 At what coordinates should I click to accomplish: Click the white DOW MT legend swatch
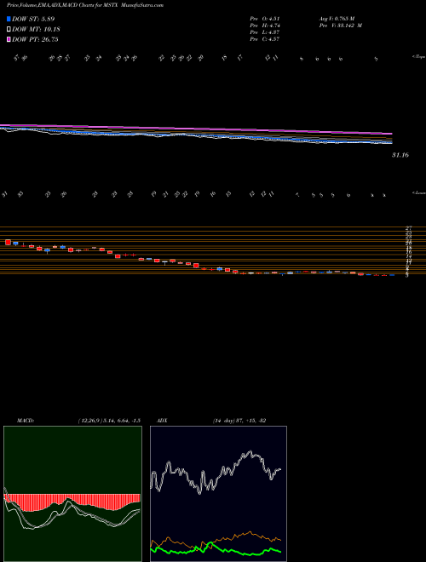pyautogui.click(x=9, y=30)
